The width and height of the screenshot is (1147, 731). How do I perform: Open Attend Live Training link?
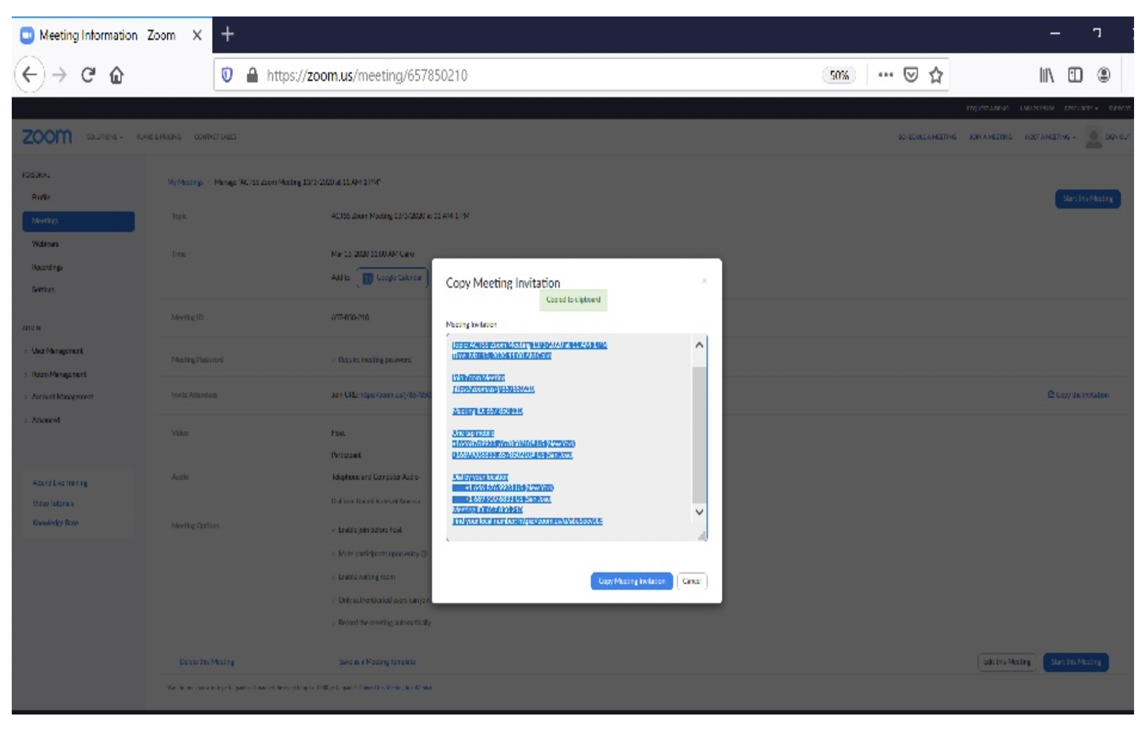point(60,483)
